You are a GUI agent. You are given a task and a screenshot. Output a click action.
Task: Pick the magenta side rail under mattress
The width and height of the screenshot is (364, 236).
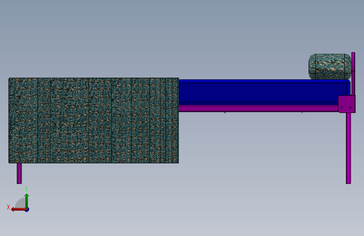tap(258, 109)
